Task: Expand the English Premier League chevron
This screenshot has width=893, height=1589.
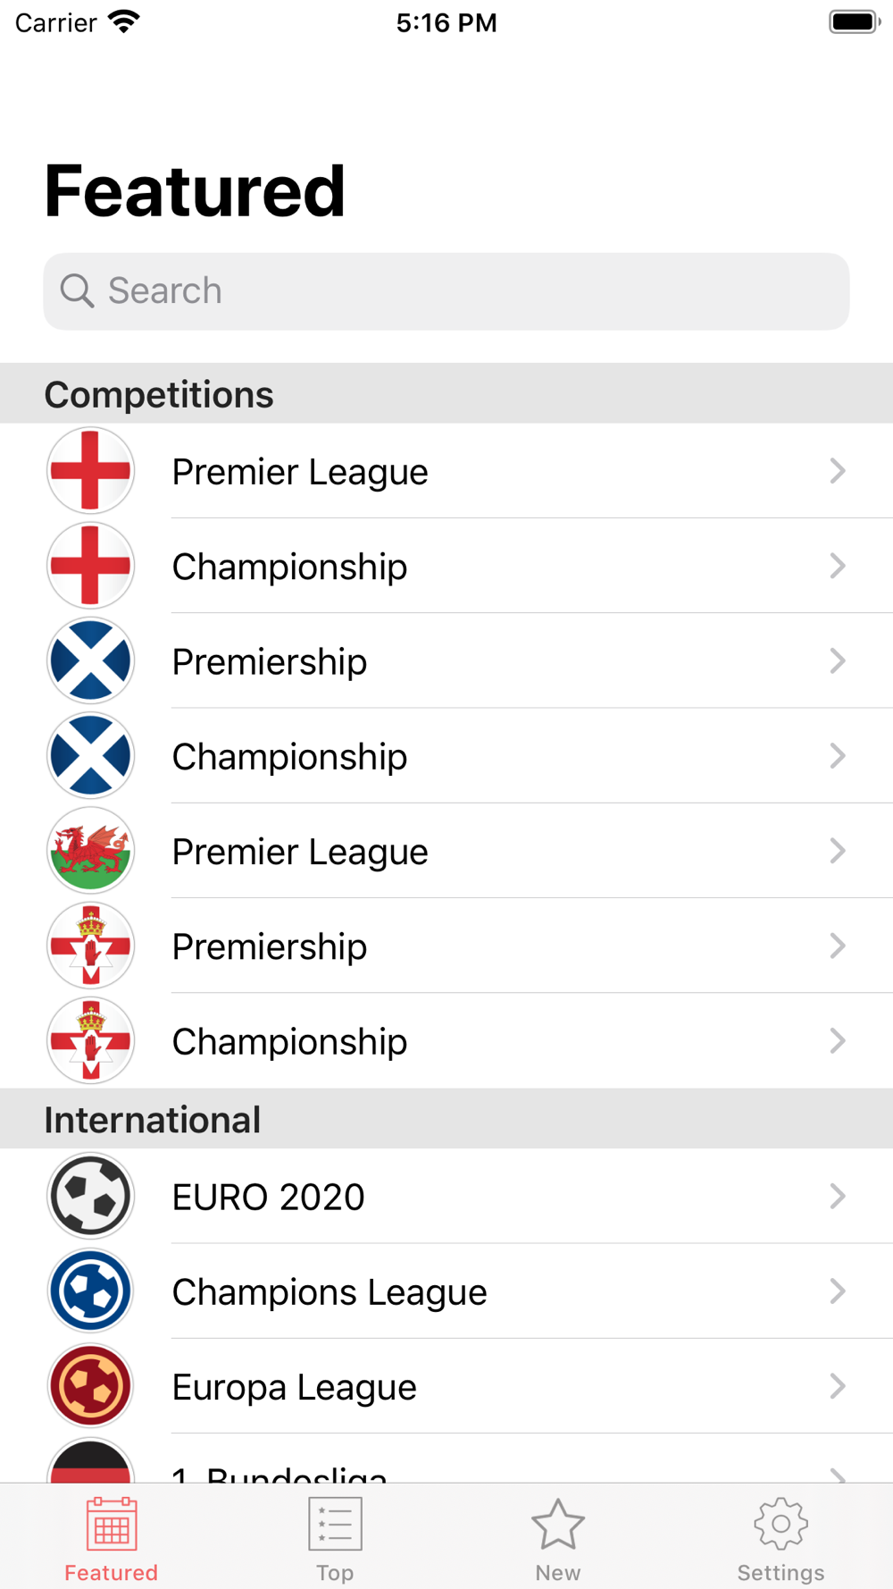Action: 837,471
